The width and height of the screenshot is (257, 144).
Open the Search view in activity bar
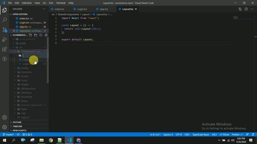coord(4,20)
